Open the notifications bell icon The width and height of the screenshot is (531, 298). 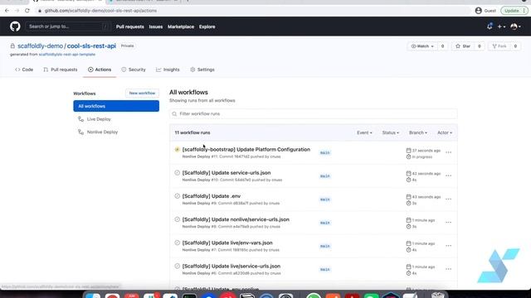[490, 26]
